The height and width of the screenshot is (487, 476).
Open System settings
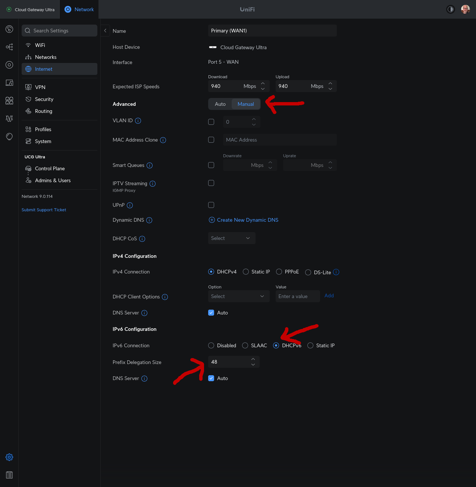(59, 141)
